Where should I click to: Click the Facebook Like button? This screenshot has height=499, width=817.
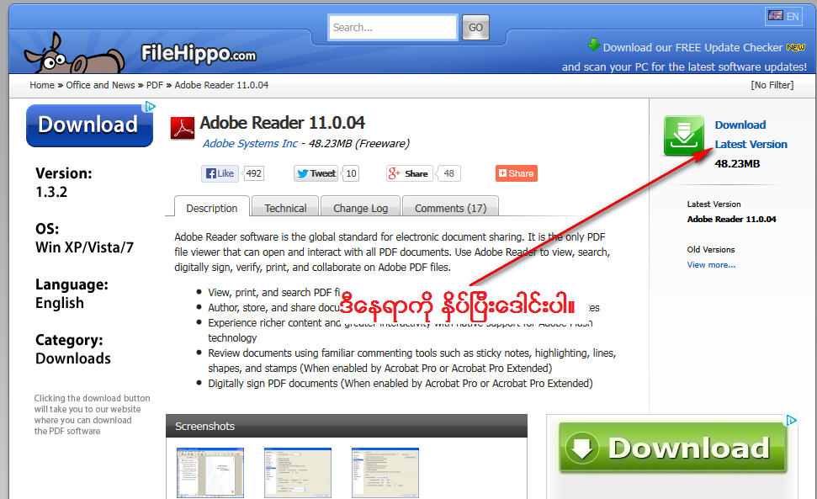[x=220, y=173]
